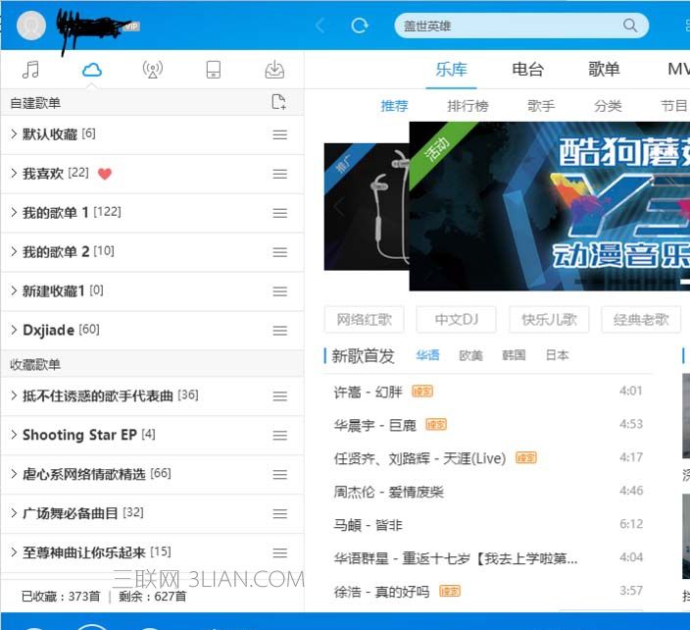Click the 经典老歌 tag button
Image resolution: width=690 pixels, height=630 pixels.
pos(641,319)
